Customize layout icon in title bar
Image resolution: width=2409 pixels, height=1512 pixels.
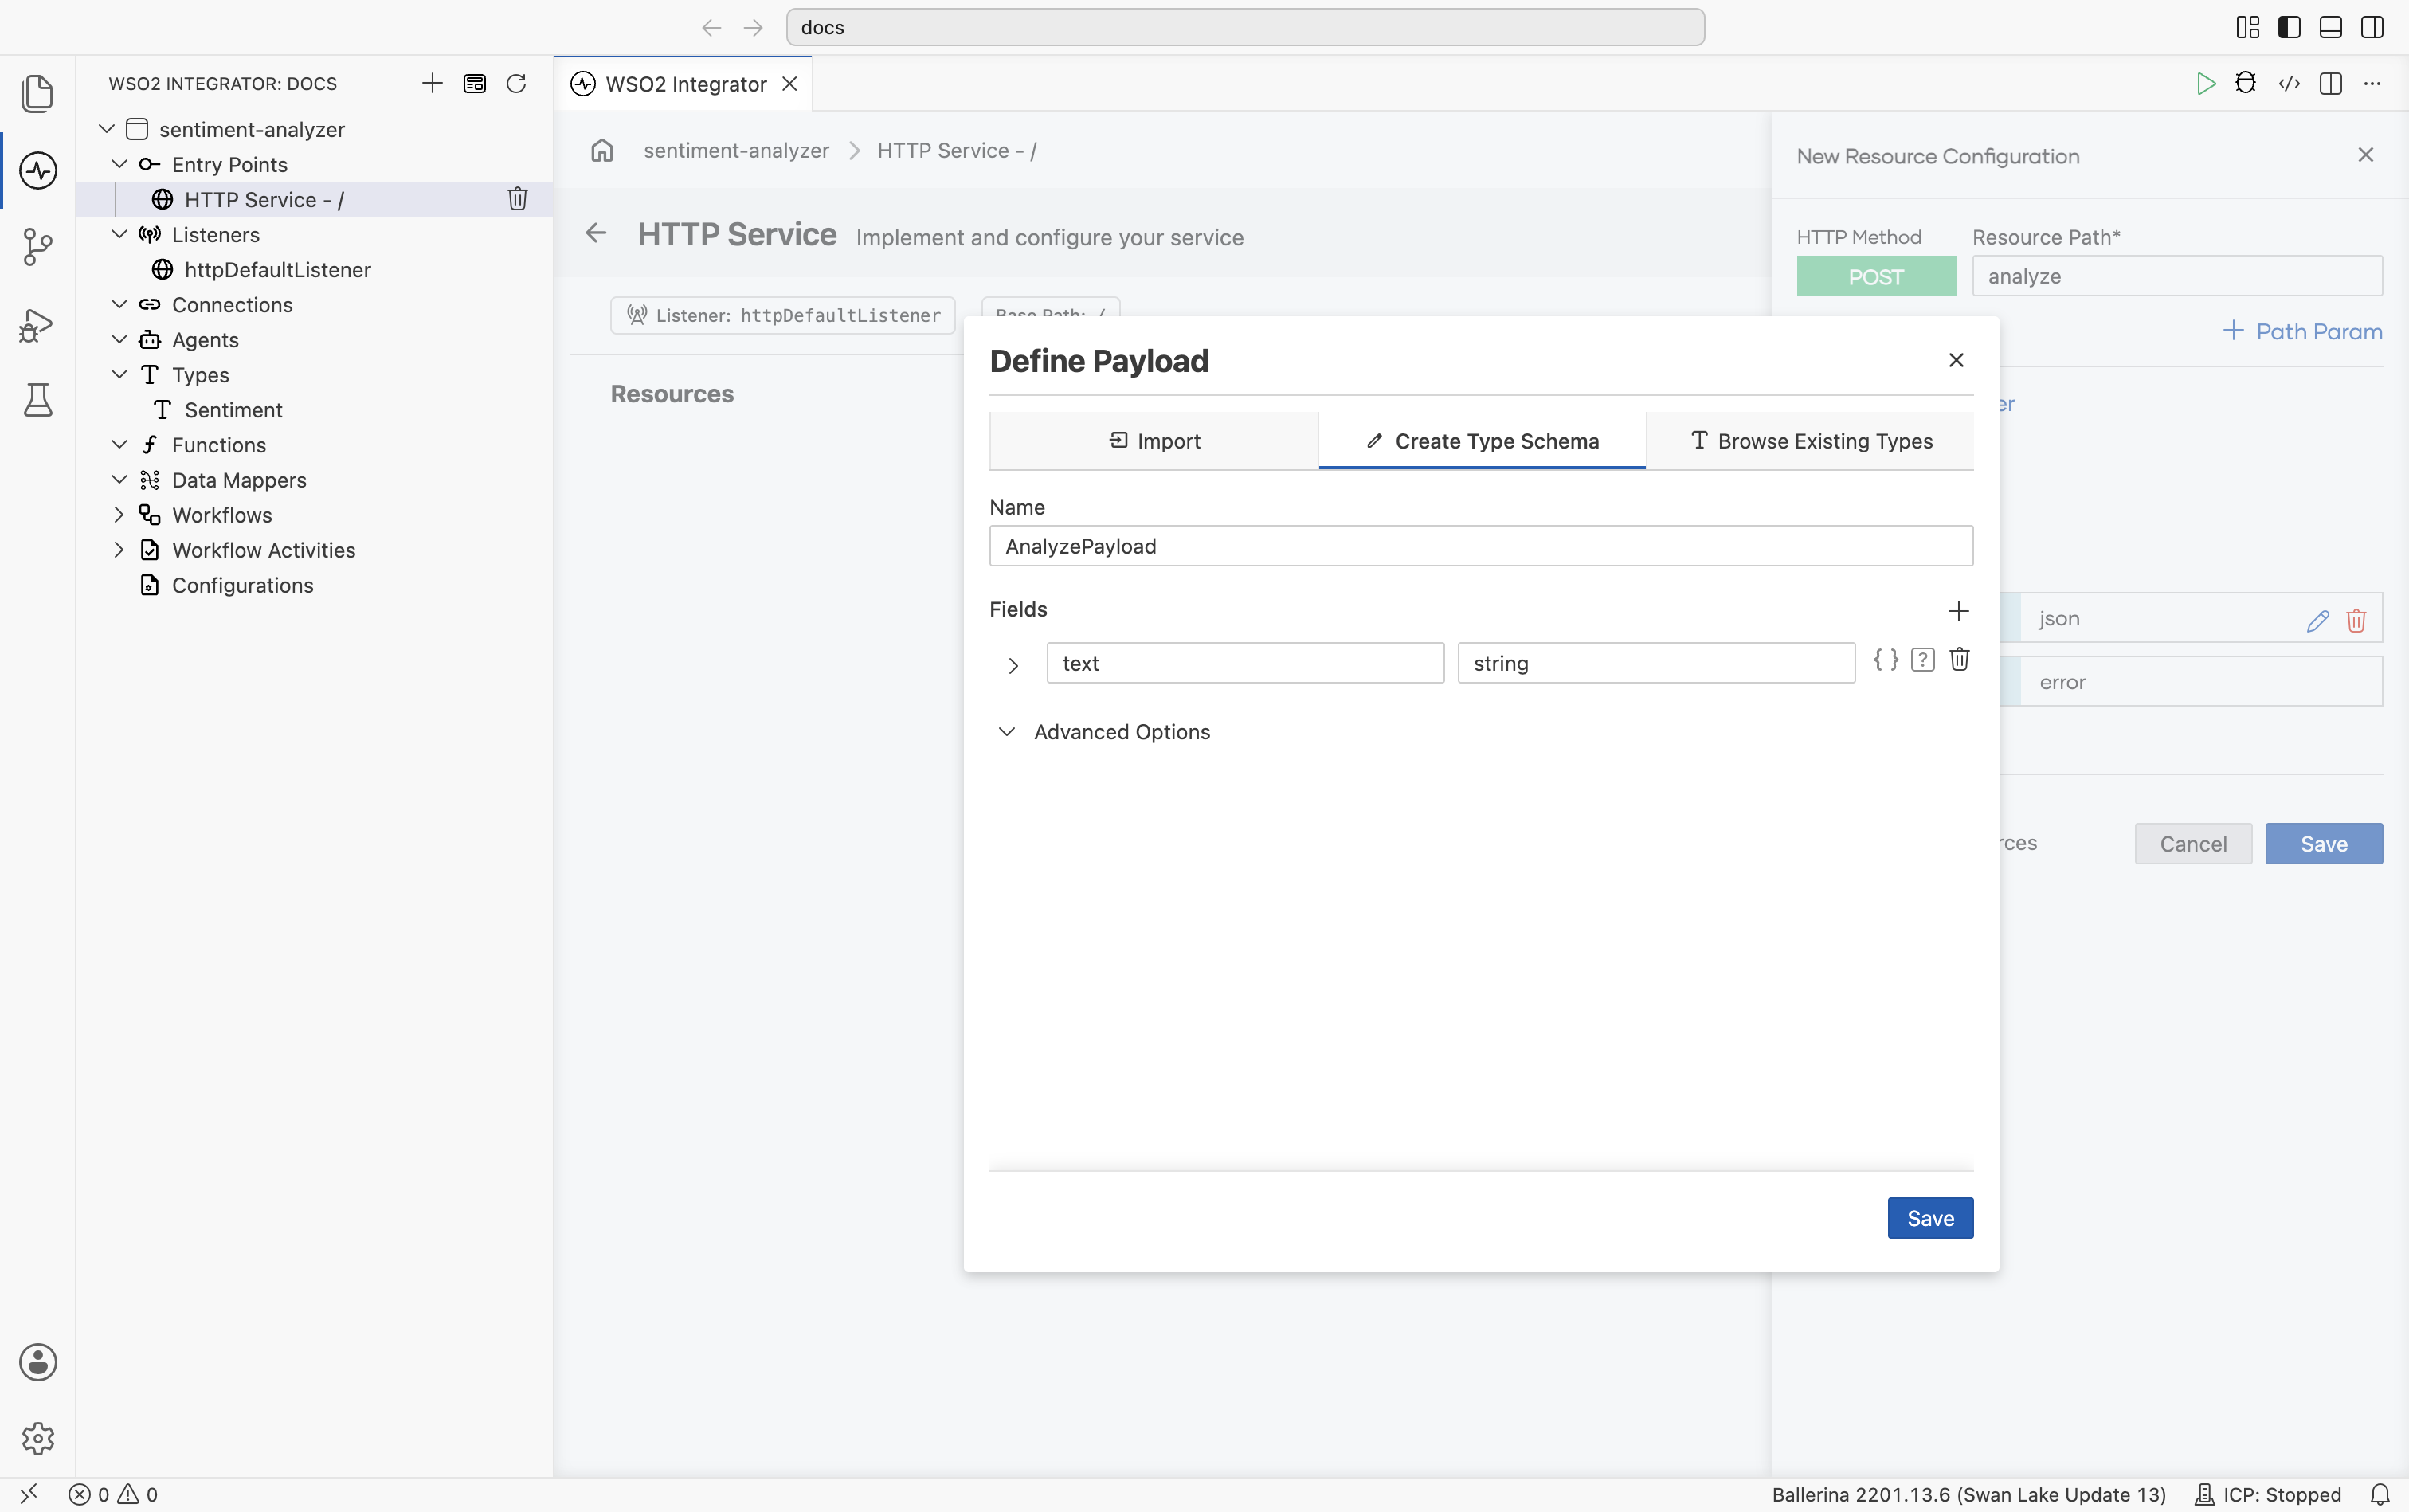click(2248, 27)
